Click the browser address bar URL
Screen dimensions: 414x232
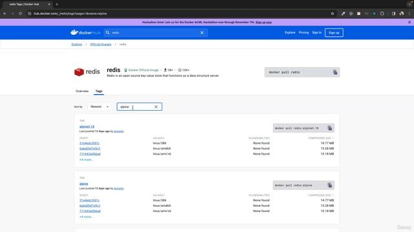pos(71,14)
